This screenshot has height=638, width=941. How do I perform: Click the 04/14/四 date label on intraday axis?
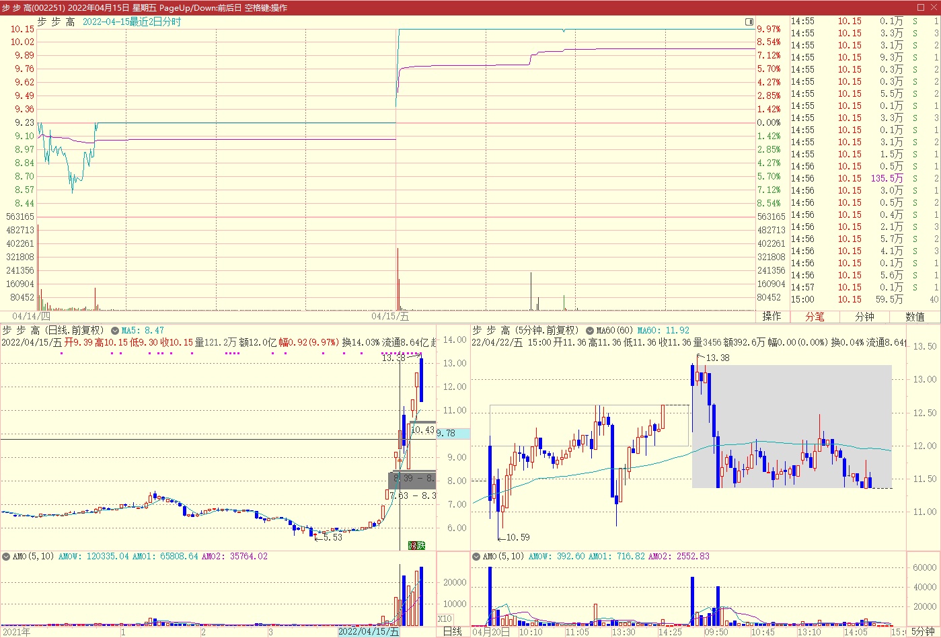31,316
